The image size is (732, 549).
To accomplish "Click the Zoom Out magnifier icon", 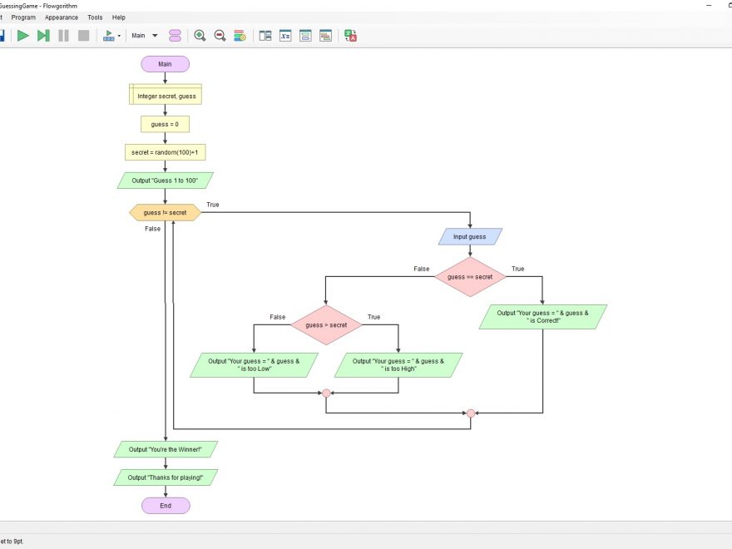I will (x=220, y=36).
